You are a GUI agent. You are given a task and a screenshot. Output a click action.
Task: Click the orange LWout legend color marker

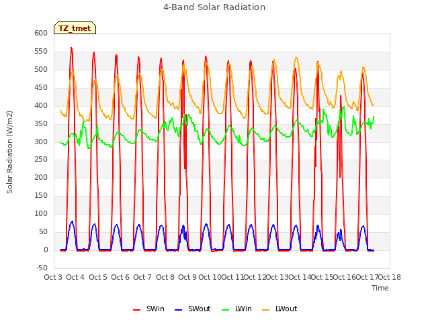point(266,310)
